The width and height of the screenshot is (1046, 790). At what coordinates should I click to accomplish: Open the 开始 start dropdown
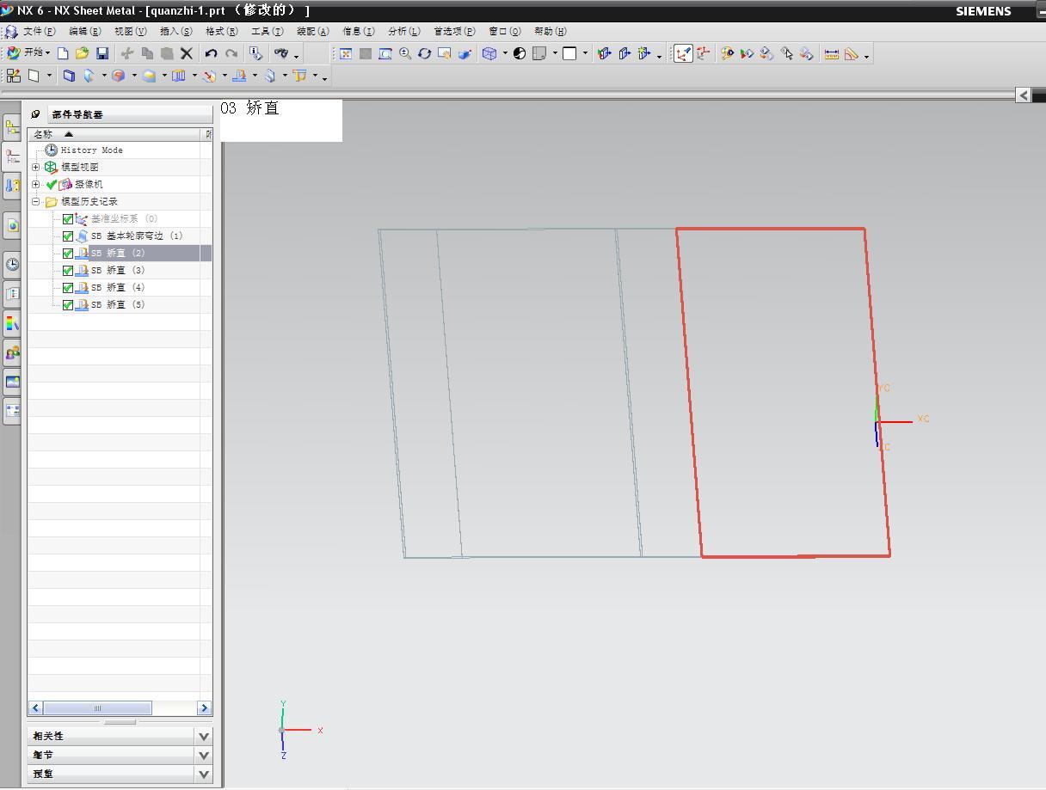tap(28, 53)
